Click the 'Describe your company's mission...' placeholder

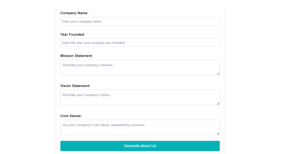point(88,65)
